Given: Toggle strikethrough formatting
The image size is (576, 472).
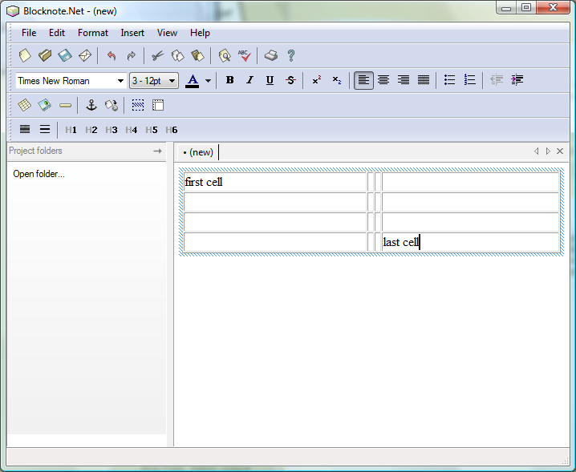Looking at the screenshot, I should (x=290, y=80).
